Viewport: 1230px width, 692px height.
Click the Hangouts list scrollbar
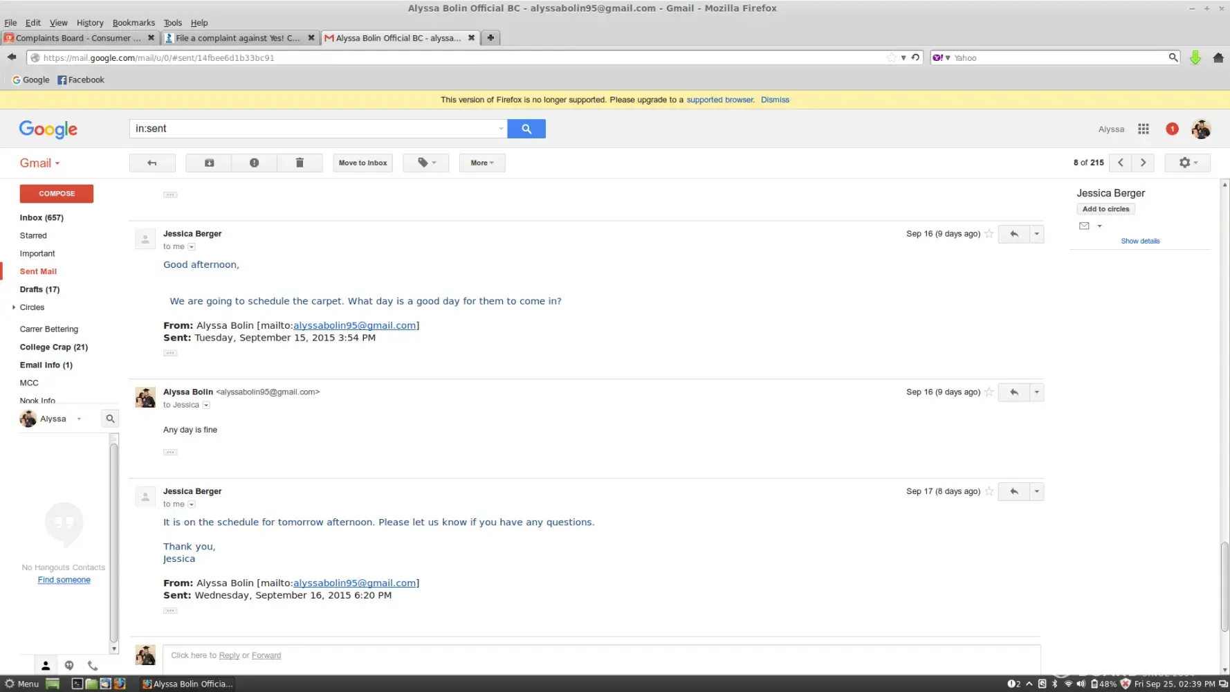click(x=114, y=544)
